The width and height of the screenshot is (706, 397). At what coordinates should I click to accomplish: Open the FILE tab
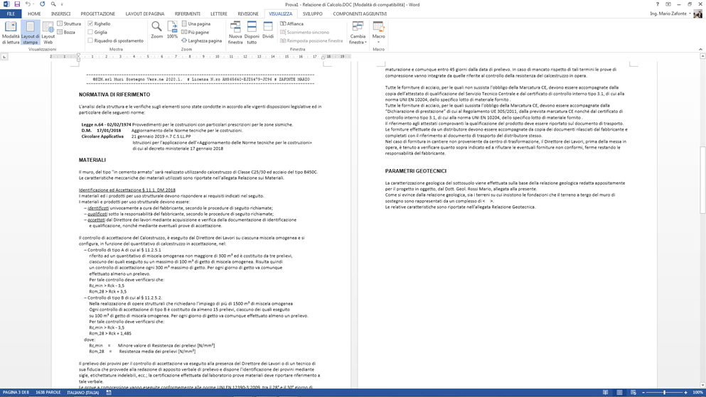point(11,14)
